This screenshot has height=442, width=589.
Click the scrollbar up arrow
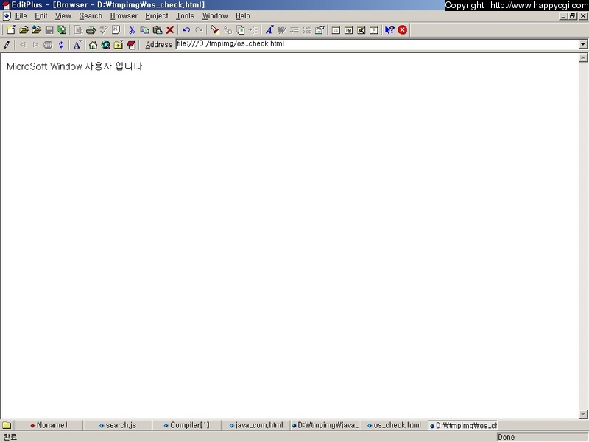pyautogui.click(x=583, y=57)
